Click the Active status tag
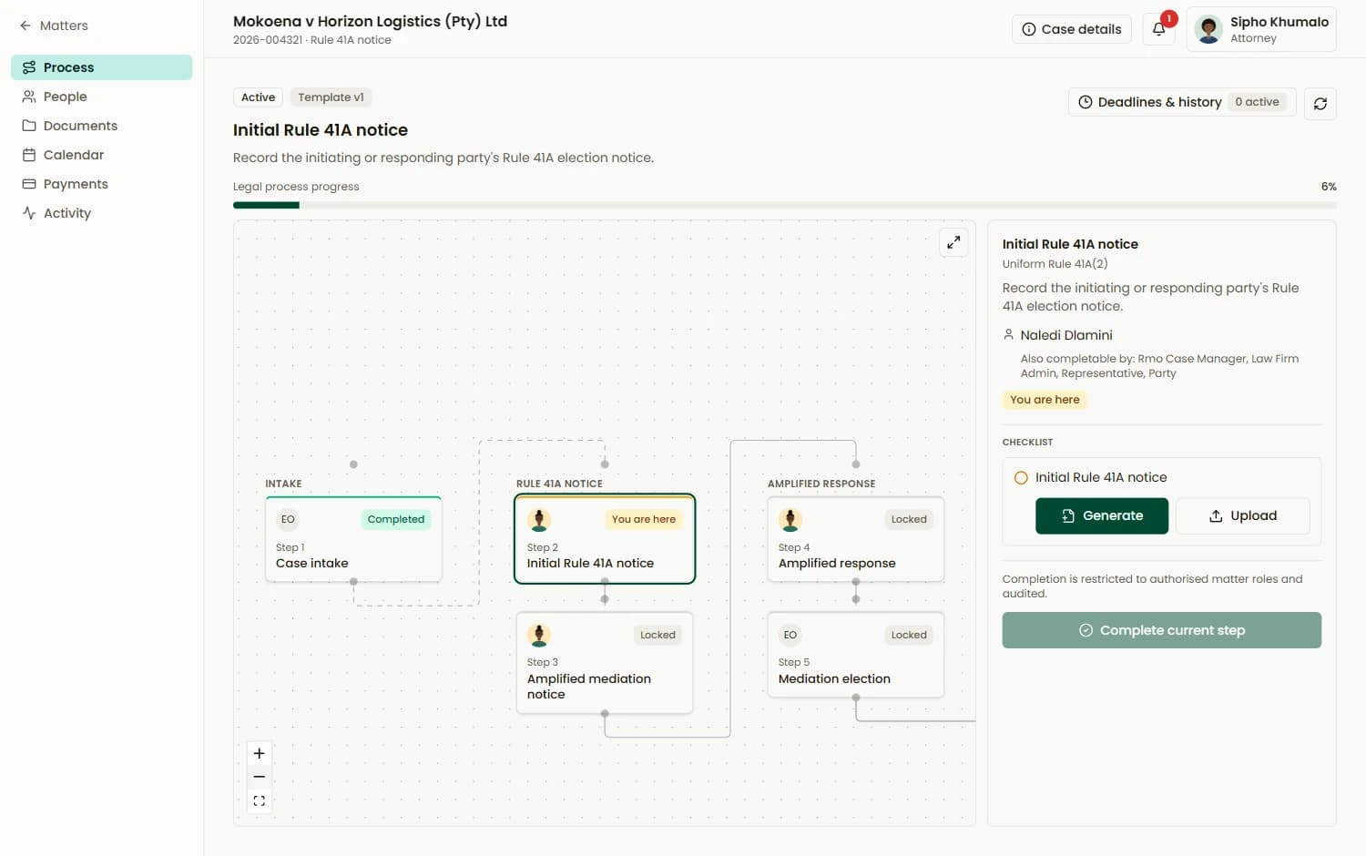Screen dimensions: 1366x856 click(x=258, y=97)
